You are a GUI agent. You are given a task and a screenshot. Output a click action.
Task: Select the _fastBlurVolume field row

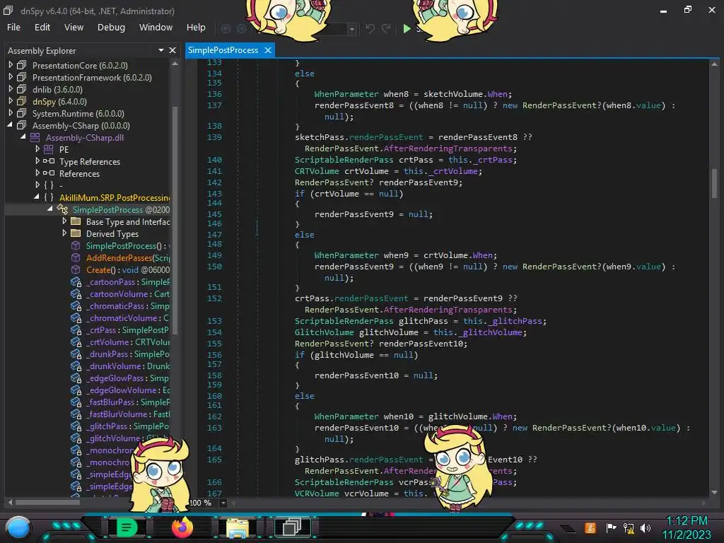click(128, 414)
